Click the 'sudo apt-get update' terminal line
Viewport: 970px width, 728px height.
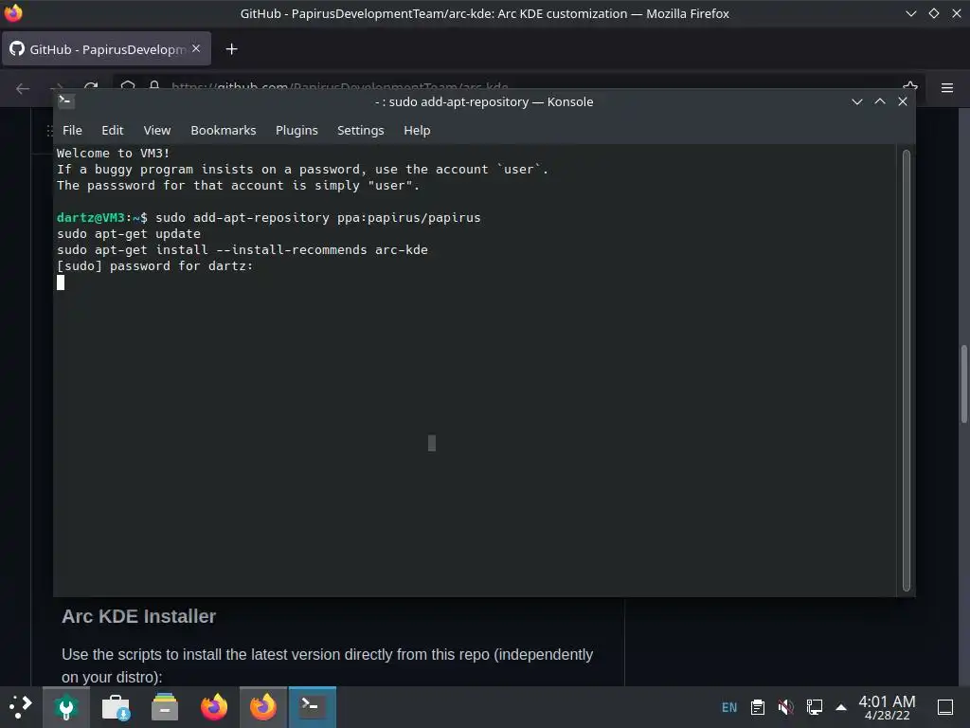click(x=129, y=234)
